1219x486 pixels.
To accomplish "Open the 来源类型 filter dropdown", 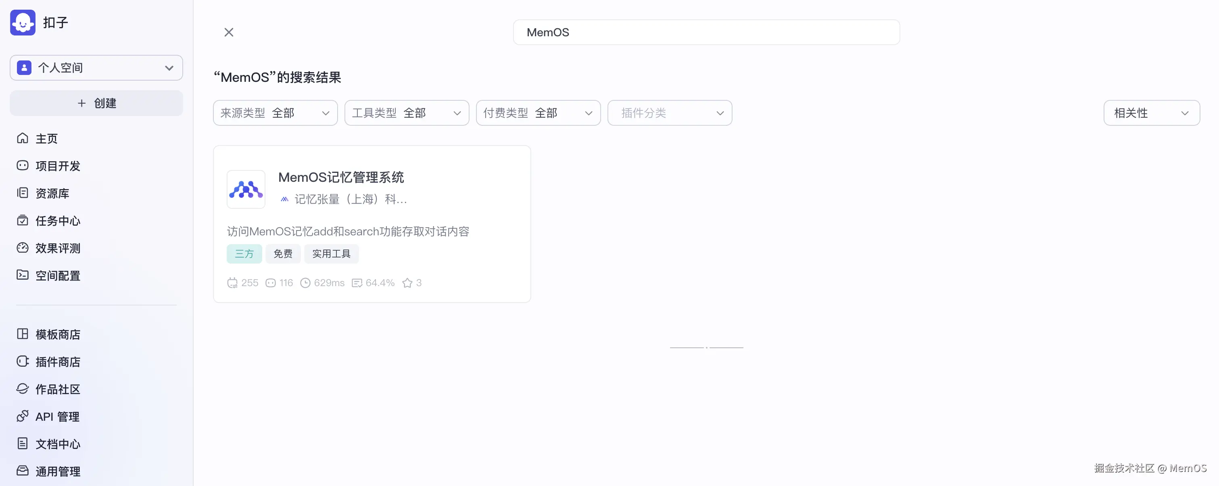I will point(276,113).
